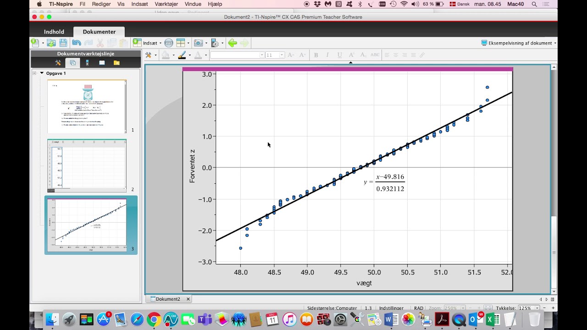Click the insert page icon beside 'Indsæt'
Viewport: 587px width, 330px height.
click(137, 43)
